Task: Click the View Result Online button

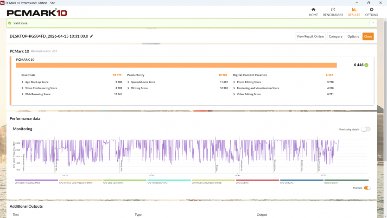Action: coord(310,36)
